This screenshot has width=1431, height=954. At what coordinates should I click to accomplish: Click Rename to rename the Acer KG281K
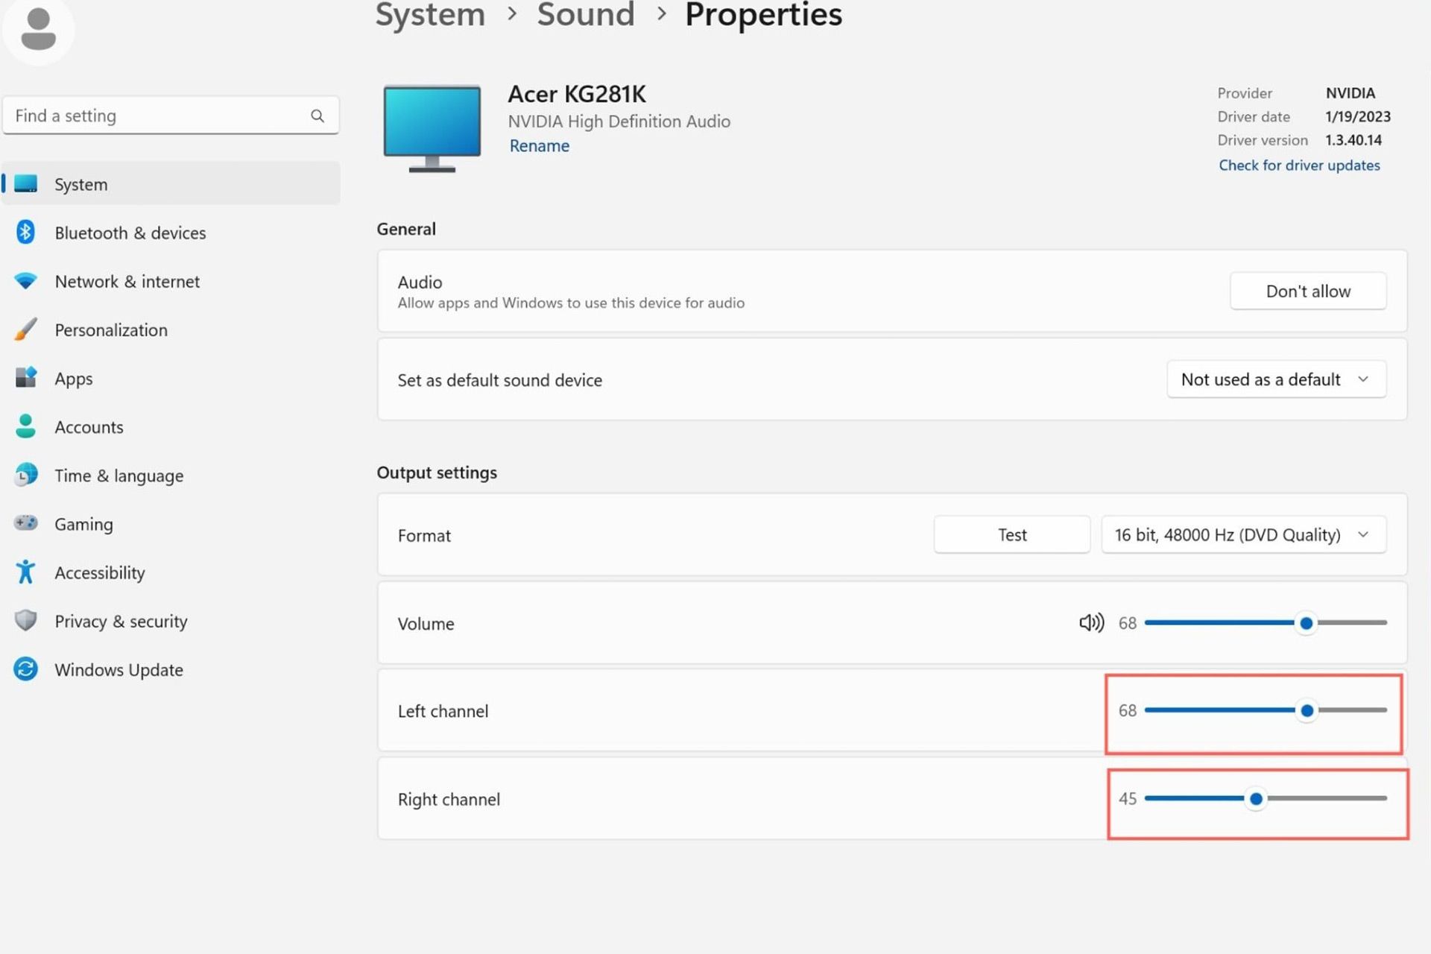pos(539,145)
